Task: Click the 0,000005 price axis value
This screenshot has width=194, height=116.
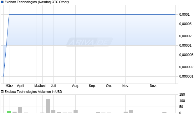Action: pyautogui.click(x=186, y=55)
